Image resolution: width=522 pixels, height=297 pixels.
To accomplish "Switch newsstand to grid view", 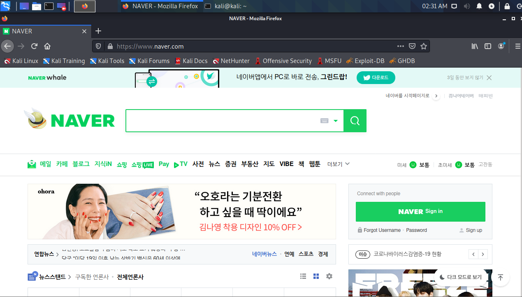I will (x=316, y=276).
